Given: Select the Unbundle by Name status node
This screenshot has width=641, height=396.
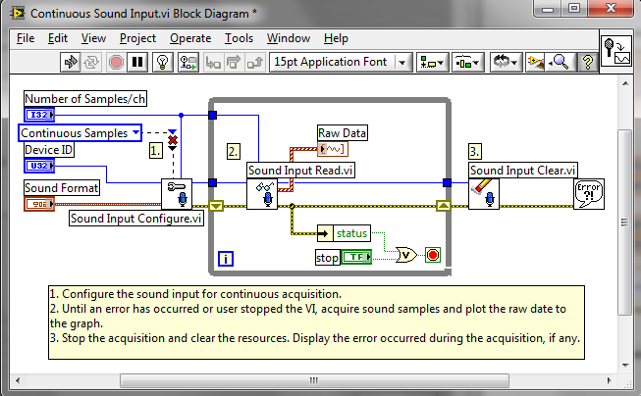Looking at the screenshot, I should 344,233.
